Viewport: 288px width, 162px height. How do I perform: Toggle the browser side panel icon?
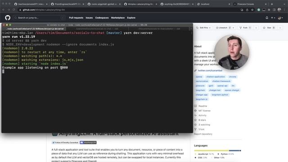click(274, 10)
